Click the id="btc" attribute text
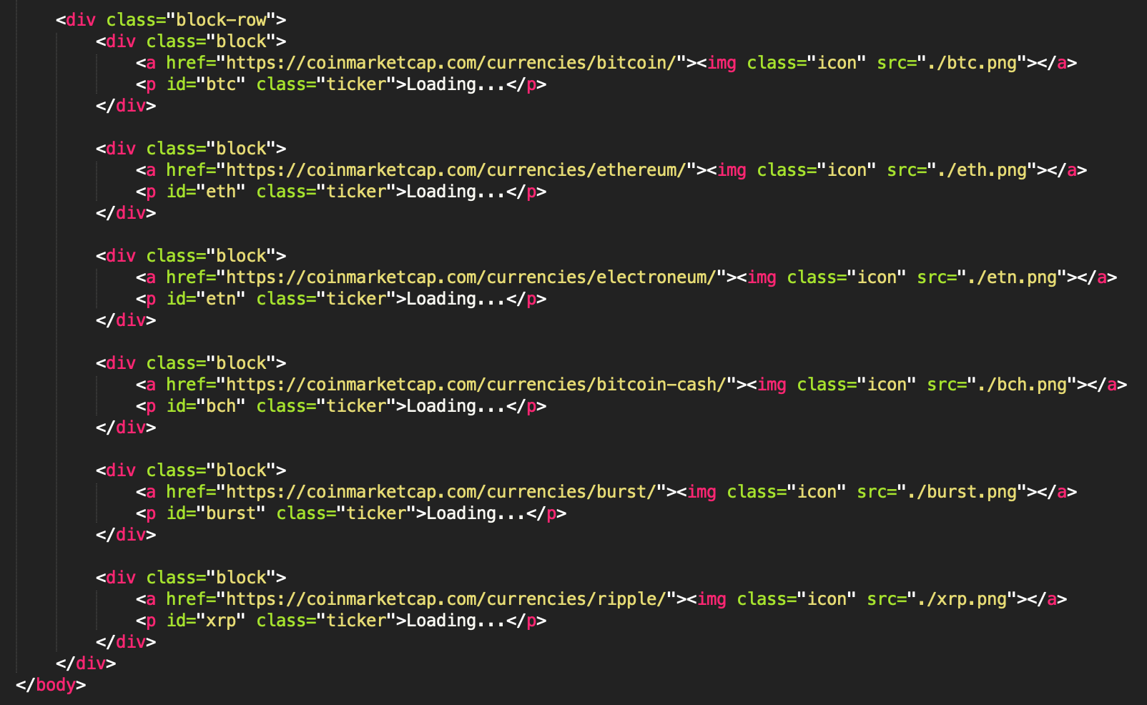The width and height of the screenshot is (1147, 705). (206, 84)
